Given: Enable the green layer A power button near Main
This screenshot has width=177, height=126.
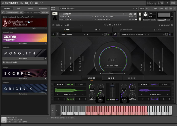Looking at the screenshot, I should coord(107,99).
